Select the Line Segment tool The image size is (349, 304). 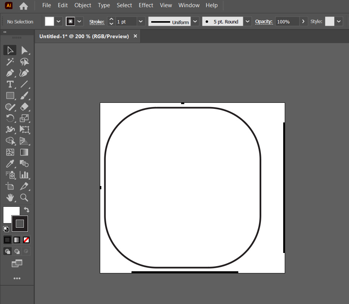click(x=24, y=84)
